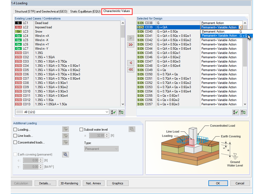Screen dimensions: 264x194
Task: Click CO38 Permanent Action cell
Action: 221,23
